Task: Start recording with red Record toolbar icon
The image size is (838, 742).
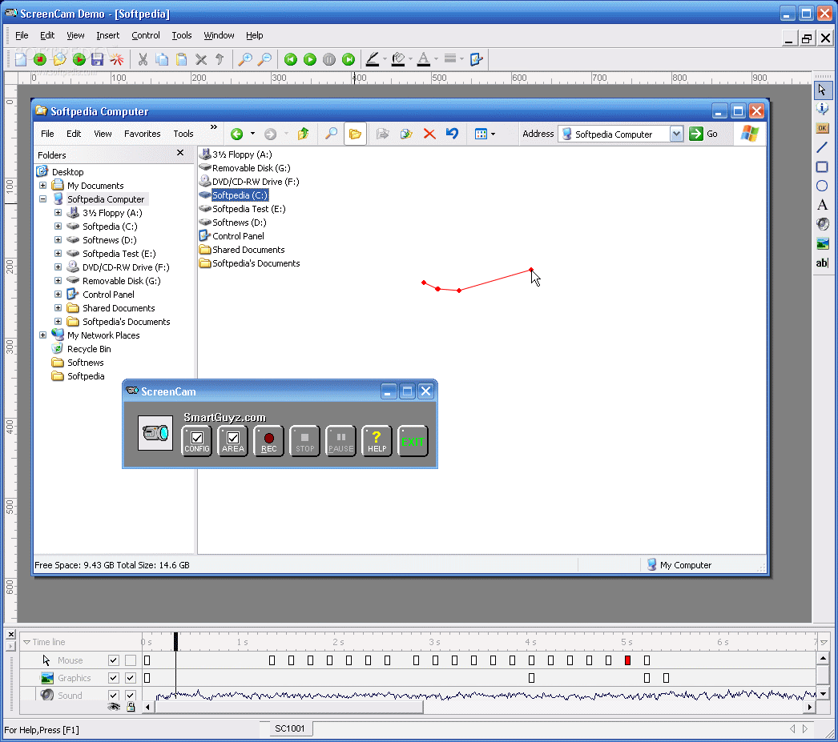Action: 39,59
